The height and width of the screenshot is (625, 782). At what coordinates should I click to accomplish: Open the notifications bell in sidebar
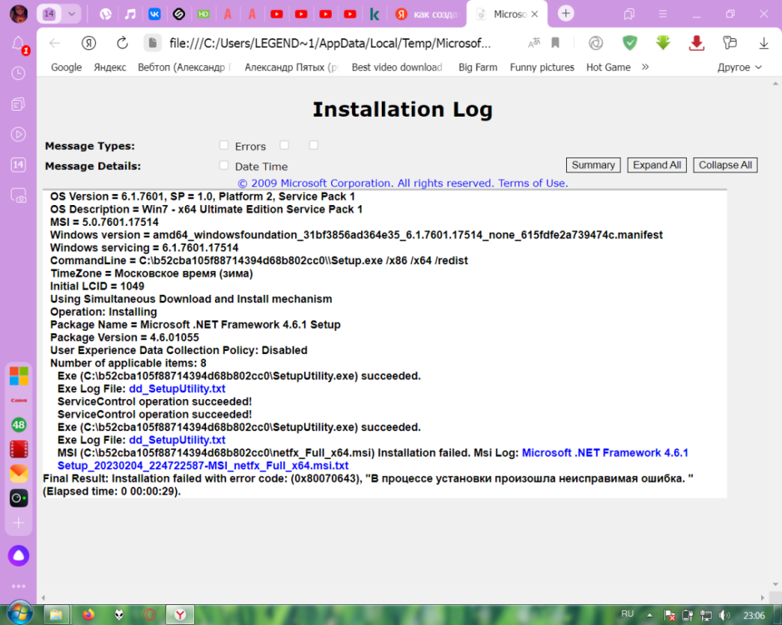click(18, 44)
